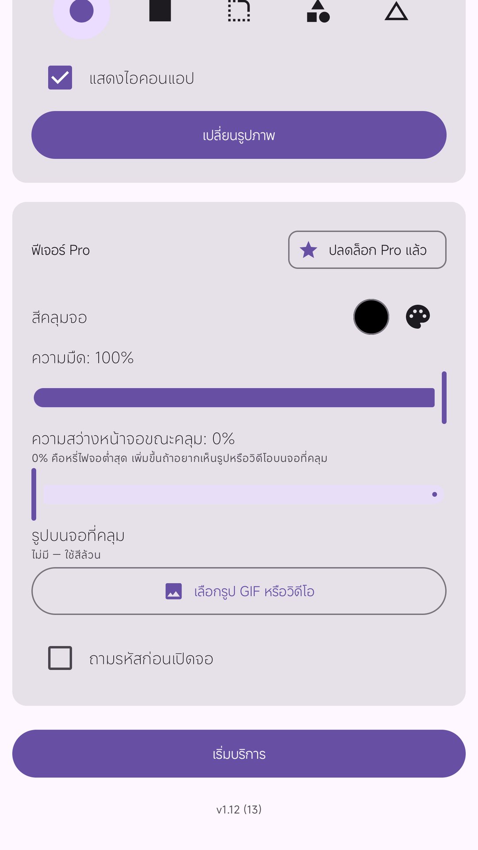Tap the ปลดล็อก Pro แล้ว button

click(x=367, y=250)
